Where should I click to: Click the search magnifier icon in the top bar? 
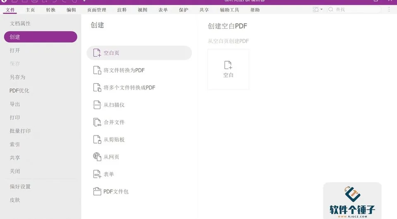click(331, 10)
